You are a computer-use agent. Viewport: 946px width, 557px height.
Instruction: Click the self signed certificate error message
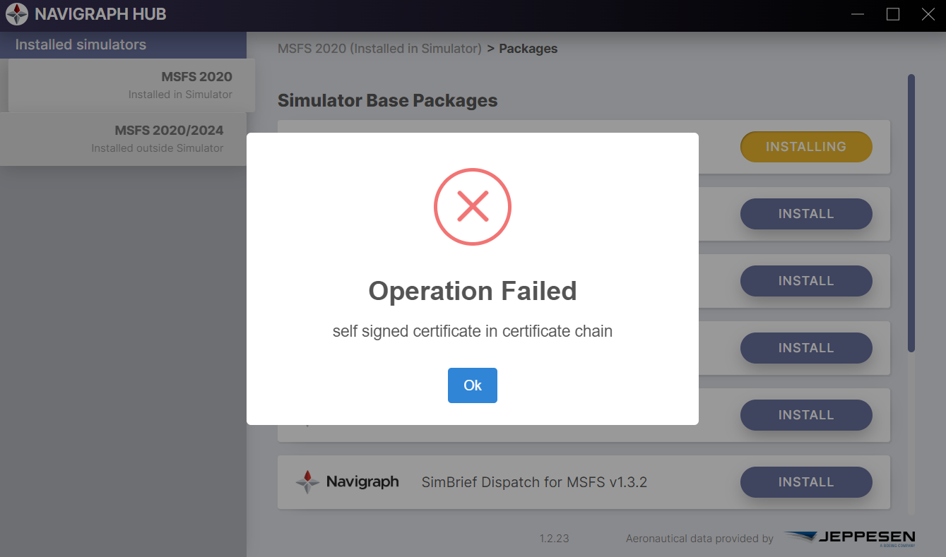[472, 330]
